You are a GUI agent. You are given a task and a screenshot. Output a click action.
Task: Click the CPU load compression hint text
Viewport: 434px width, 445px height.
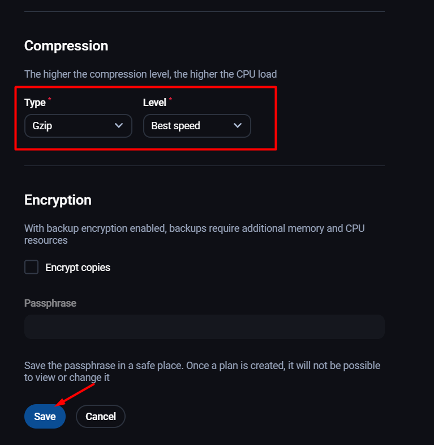pos(151,74)
